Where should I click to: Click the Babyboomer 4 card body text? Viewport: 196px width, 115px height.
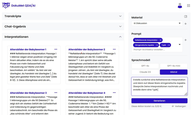[x=92, y=105]
